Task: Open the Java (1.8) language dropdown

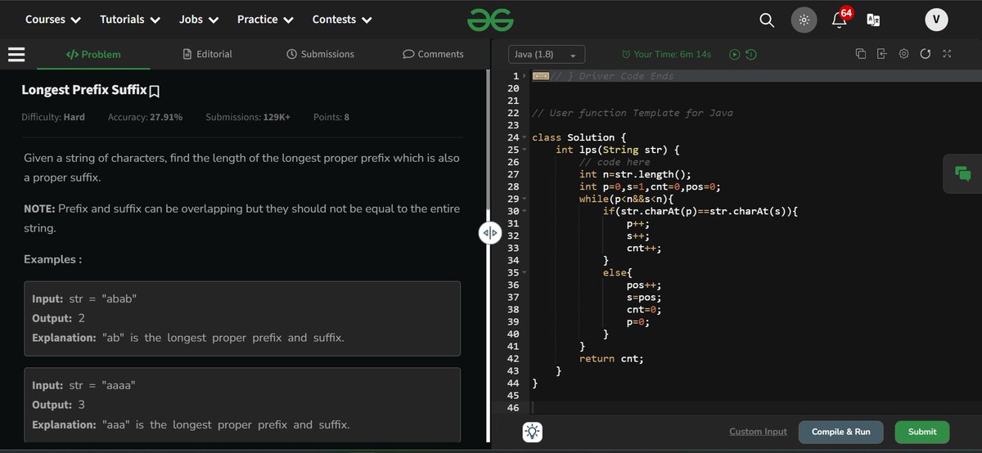Action: pos(546,54)
